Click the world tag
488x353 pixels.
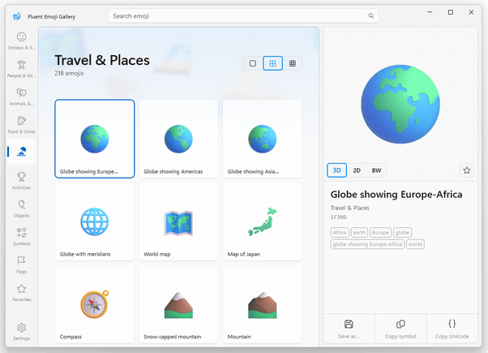coord(415,244)
